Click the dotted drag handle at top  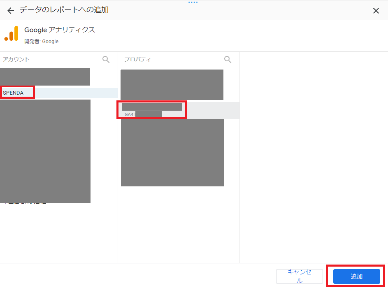[193, 2]
